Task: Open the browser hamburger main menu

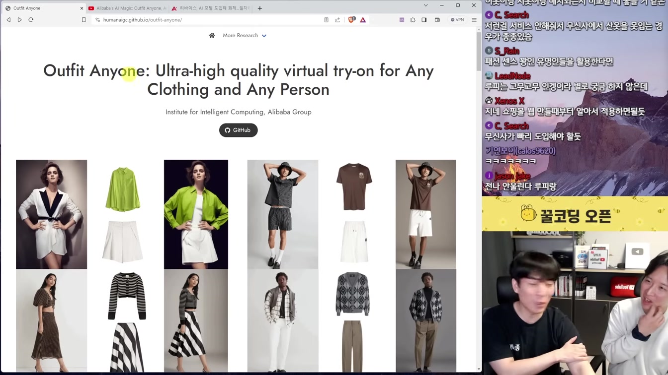Action: tap(474, 20)
